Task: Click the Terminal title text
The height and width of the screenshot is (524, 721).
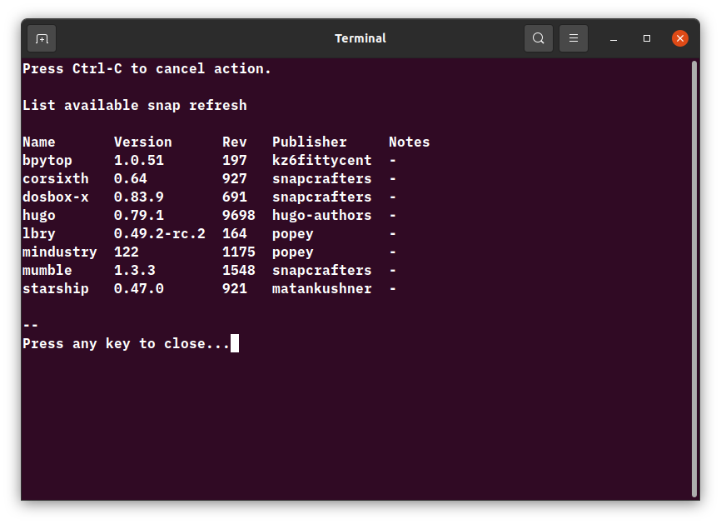Action: 360,38
